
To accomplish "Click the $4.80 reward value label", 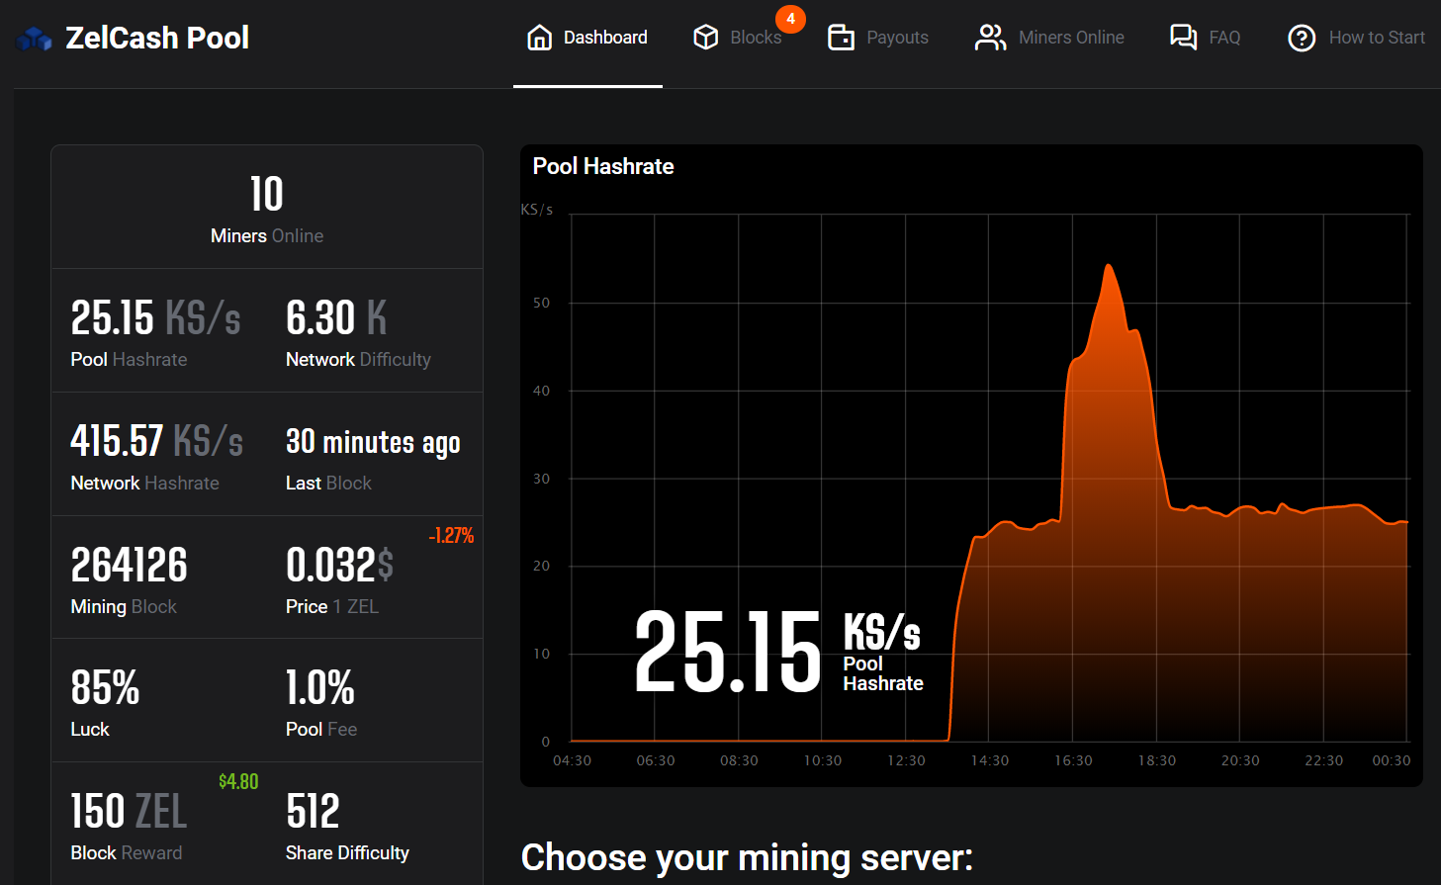I will click(238, 781).
